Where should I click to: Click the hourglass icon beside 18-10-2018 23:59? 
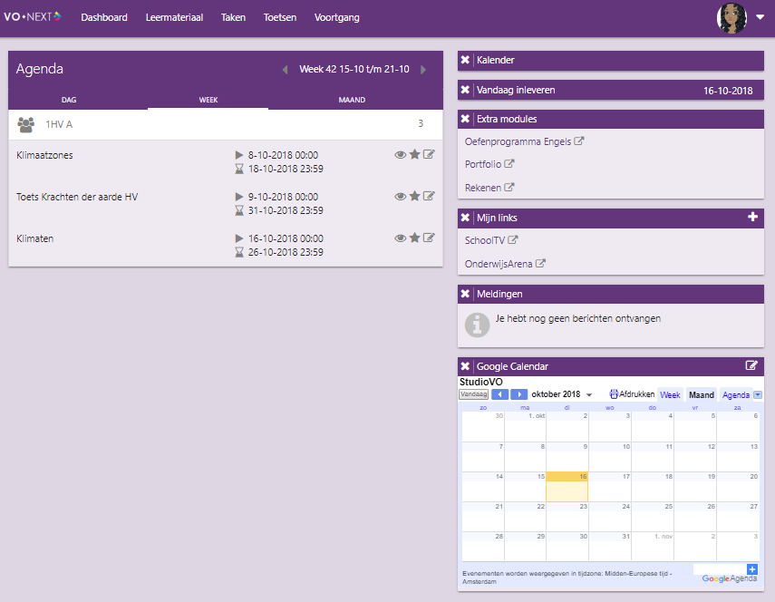tap(239, 169)
